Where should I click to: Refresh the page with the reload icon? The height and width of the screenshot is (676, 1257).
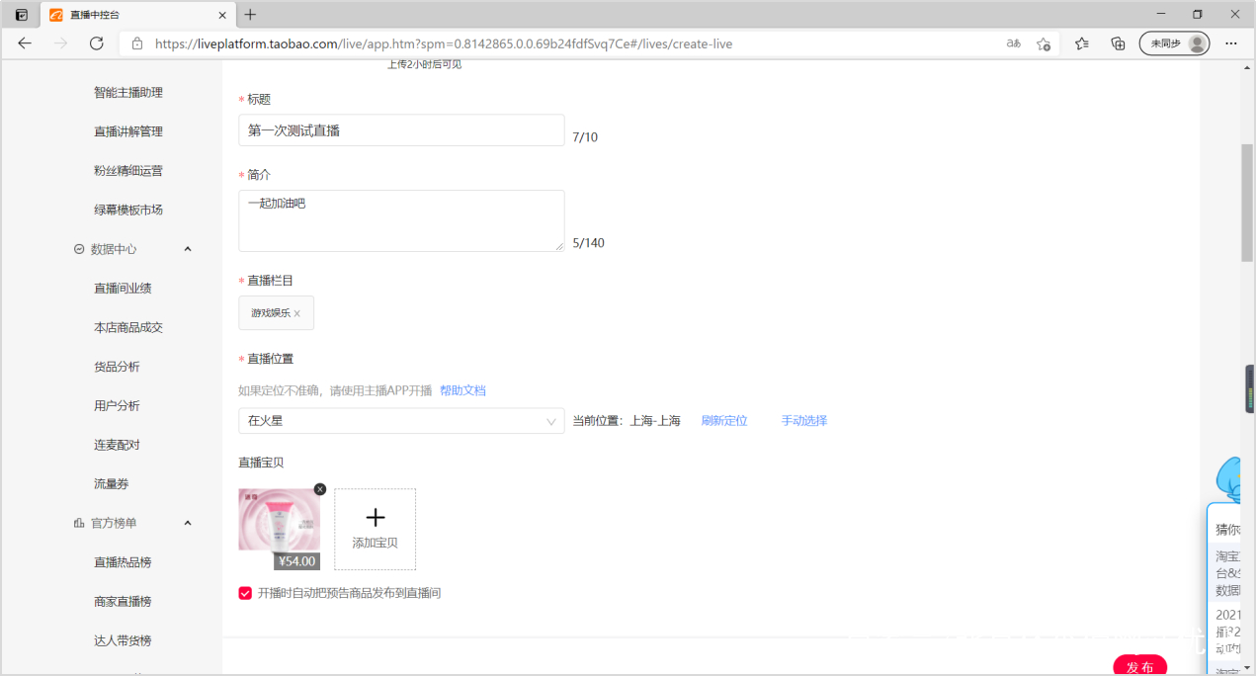pyautogui.click(x=95, y=43)
